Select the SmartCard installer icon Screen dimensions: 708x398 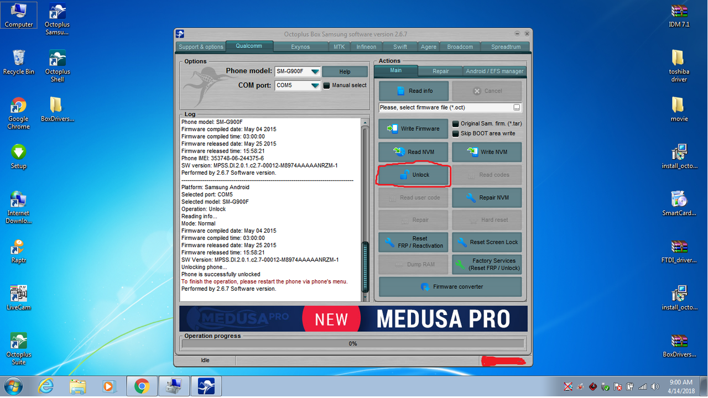coord(679,204)
